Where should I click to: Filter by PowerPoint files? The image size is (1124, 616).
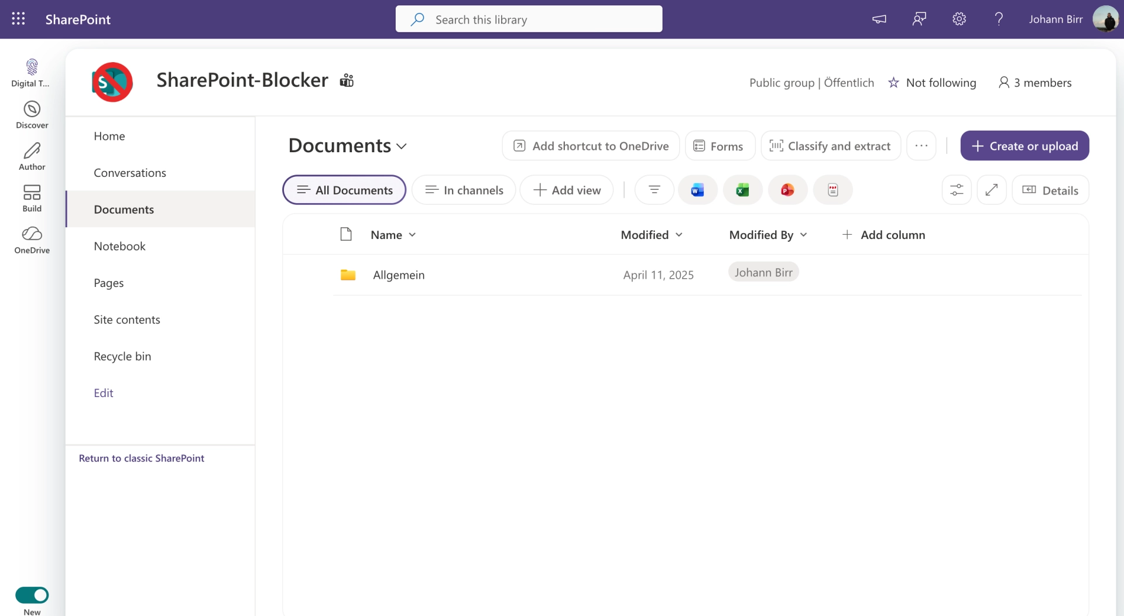[x=787, y=190]
